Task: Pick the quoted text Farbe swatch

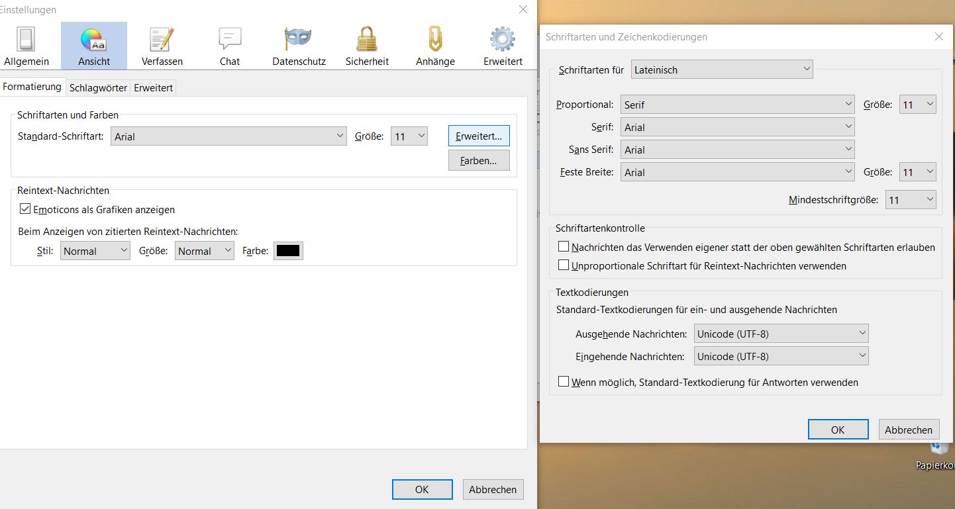Action: pyautogui.click(x=288, y=251)
